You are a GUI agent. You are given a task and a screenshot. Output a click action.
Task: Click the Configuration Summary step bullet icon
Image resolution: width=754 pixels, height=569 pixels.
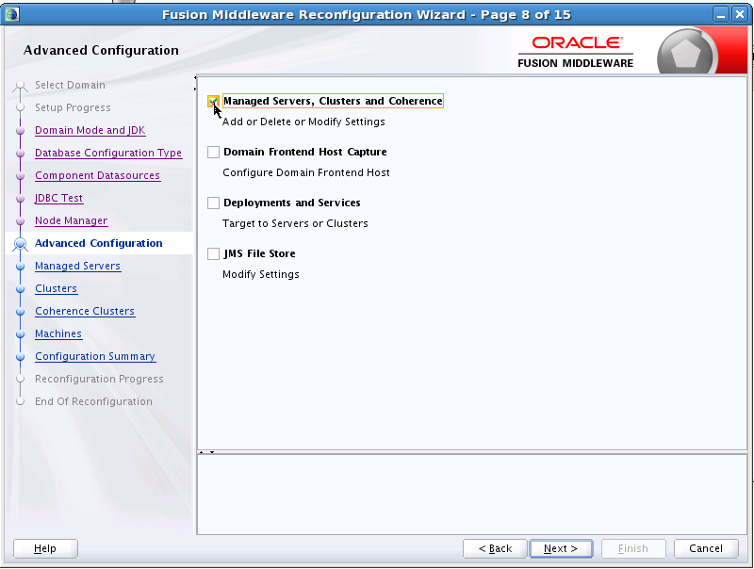pyautogui.click(x=20, y=357)
